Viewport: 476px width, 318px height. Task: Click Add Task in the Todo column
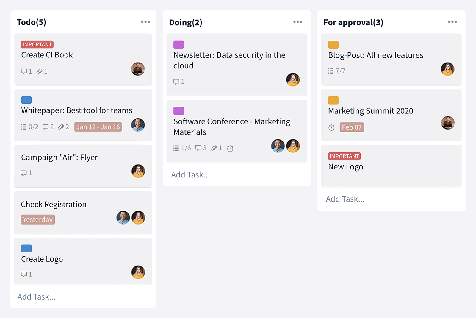pos(36,297)
